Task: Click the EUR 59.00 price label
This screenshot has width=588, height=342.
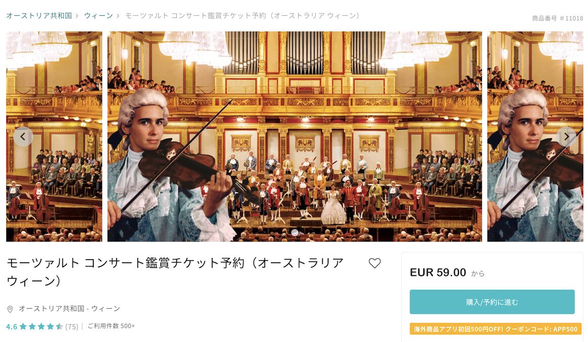Action: (438, 272)
